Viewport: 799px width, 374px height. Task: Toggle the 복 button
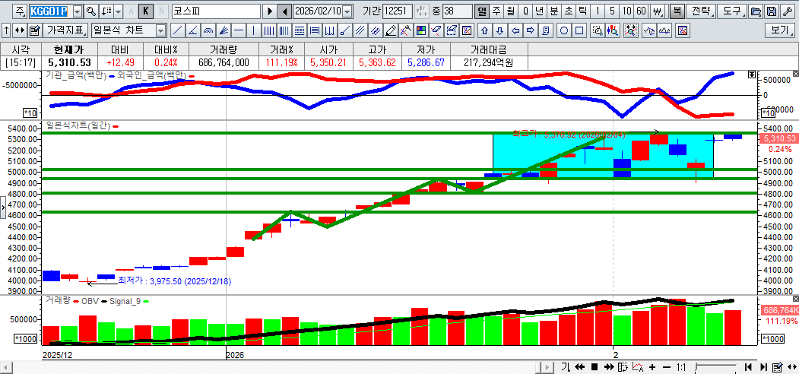pyautogui.click(x=677, y=11)
